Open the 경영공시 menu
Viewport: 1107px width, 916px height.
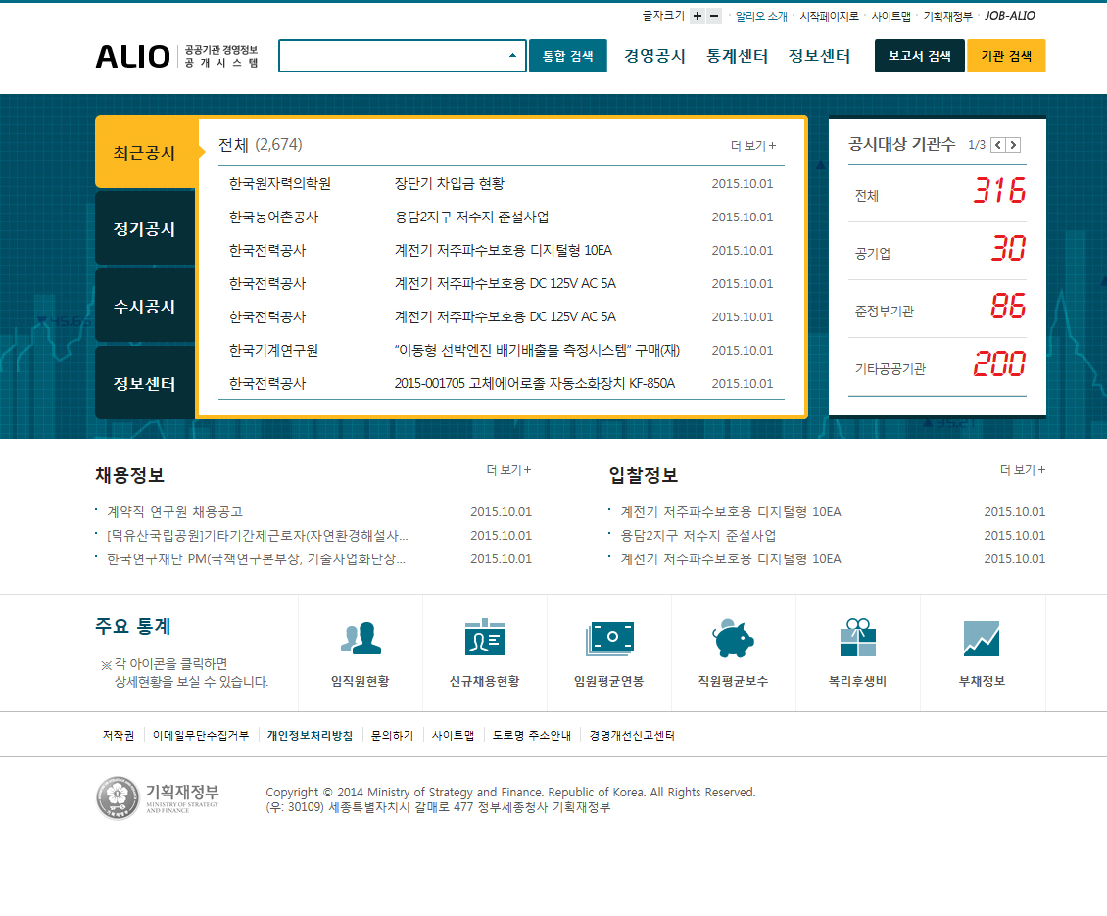point(654,56)
